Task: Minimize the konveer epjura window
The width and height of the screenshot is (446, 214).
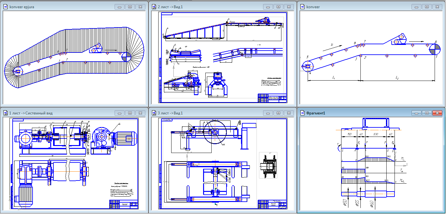Action: pyautogui.click(x=119, y=7)
